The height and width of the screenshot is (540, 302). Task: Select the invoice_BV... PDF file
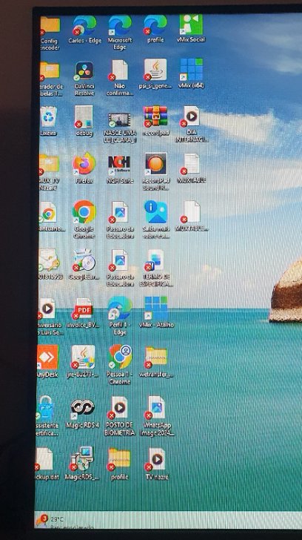pyautogui.click(x=83, y=312)
